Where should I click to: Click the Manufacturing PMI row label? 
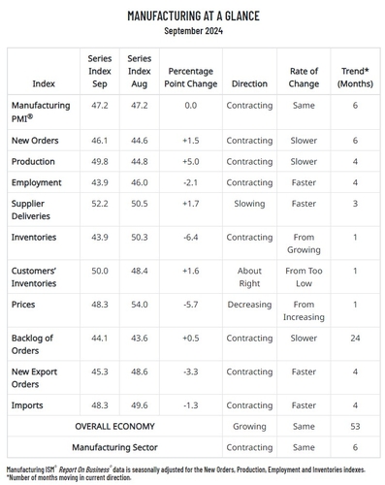coord(41,112)
